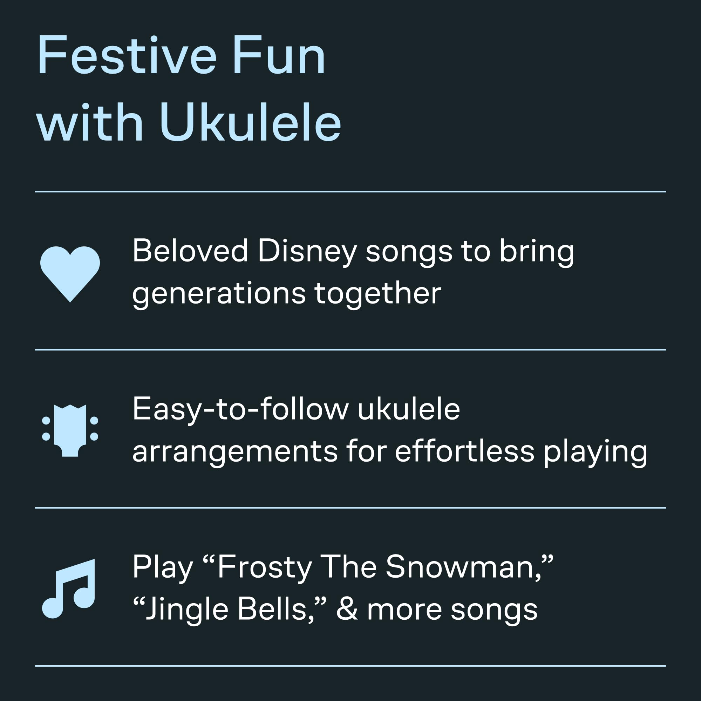
Task: Click the divider below "generations together"
Action: point(350,350)
